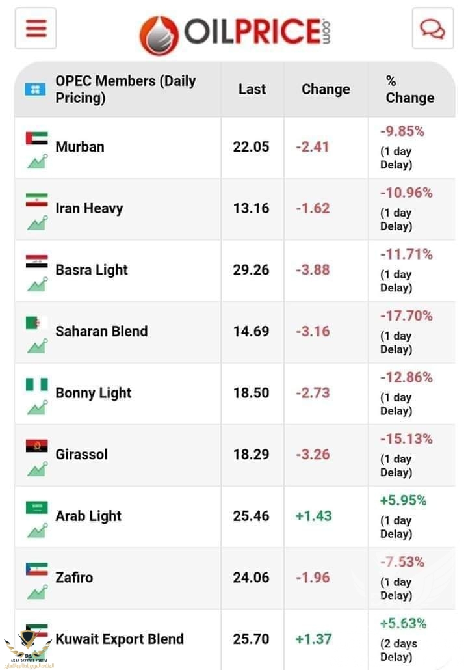Image resolution: width=468 pixels, height=670 pixels.
Task: Open the Arab Light chart icon
Action: pos(37,530)
